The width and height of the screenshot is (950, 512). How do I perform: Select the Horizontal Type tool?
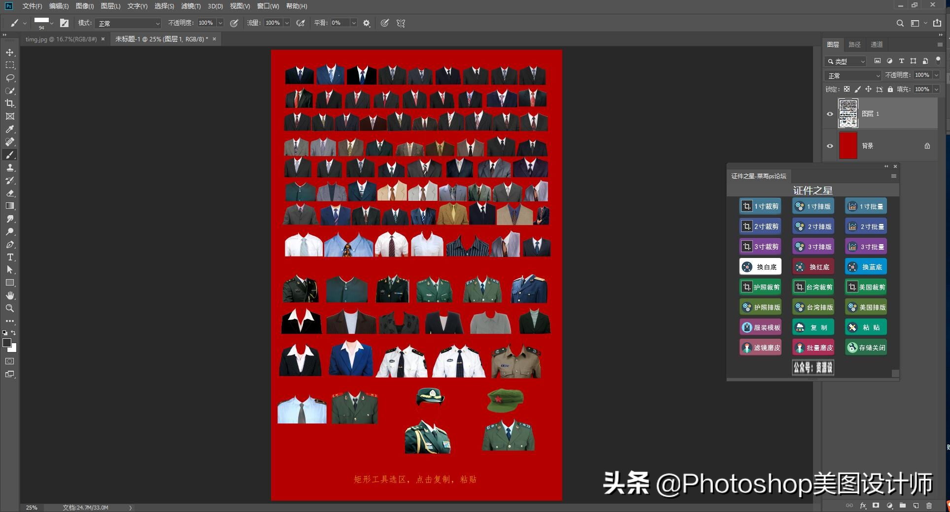[10, 257]
